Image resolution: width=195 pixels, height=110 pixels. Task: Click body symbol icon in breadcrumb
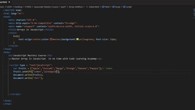coord(113,7)
